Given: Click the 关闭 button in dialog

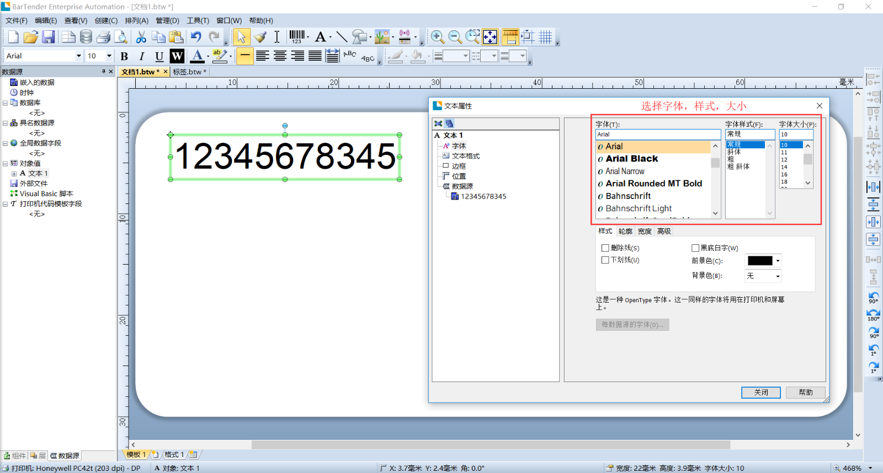Looking at the screenshot, I should click(x=761, y=393).
